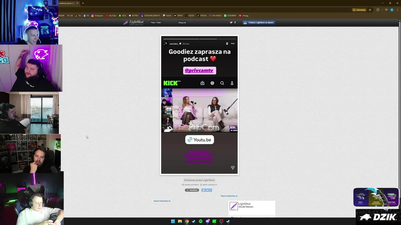The image size is (401, 225).
Task: Open the FACEIT bookmark
Action: [190, 16]
